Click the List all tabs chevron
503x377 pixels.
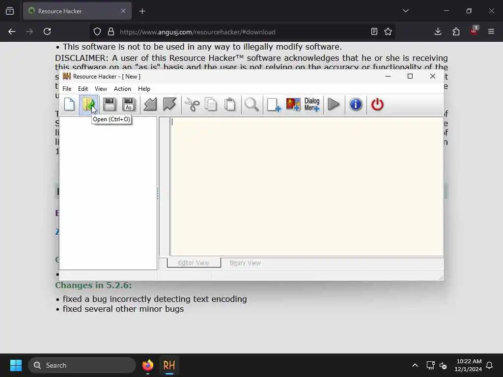coord(406,11)
